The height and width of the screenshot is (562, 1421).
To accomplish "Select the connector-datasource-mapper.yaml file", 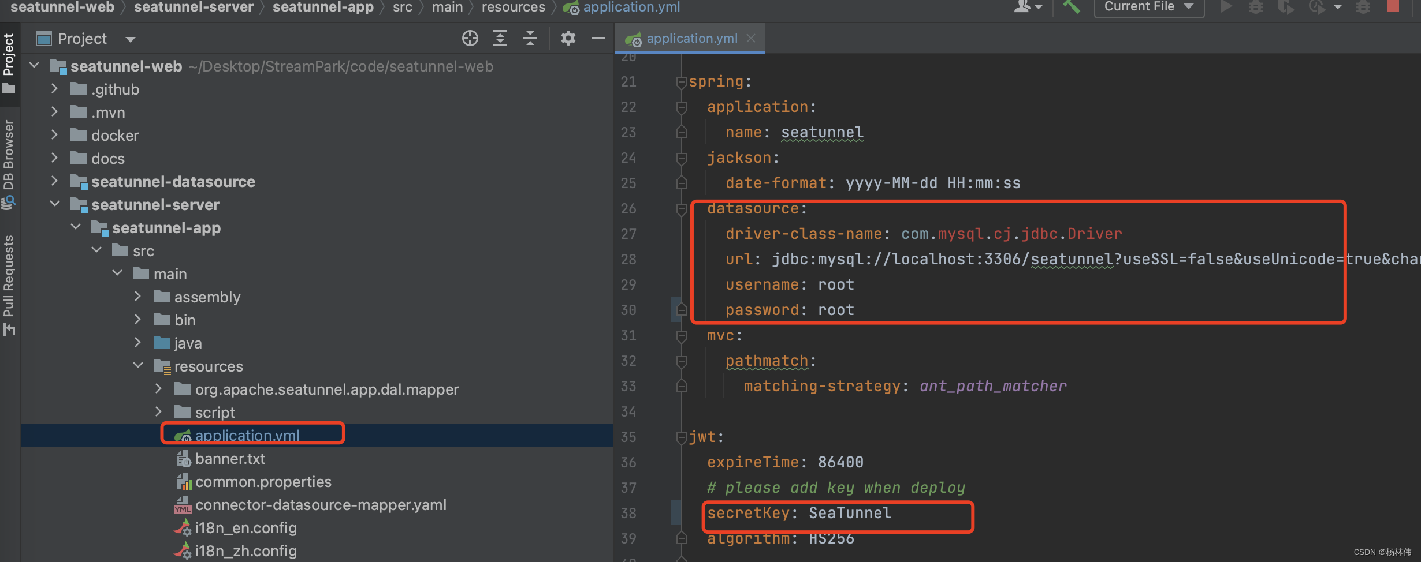I will pos(321,505).
